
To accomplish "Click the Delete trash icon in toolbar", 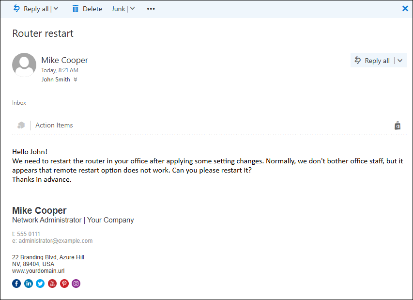I will point(76,9).
